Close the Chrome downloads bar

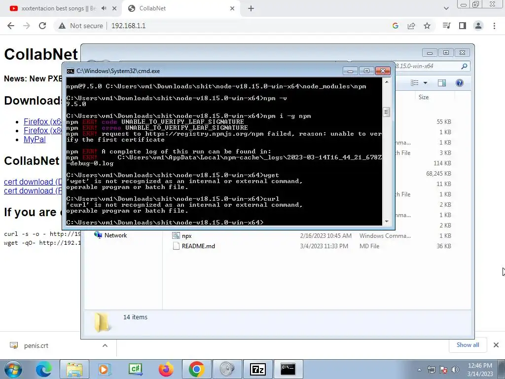(496, 345)
